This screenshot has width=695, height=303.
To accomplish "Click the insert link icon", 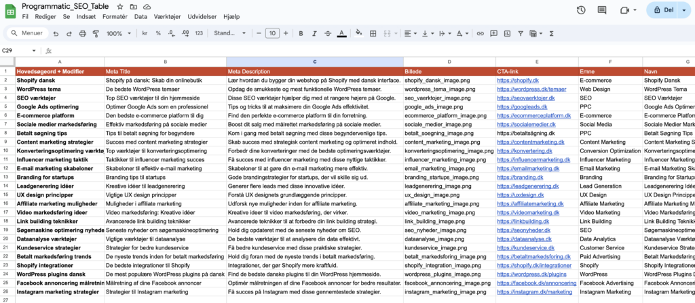I will [x=480, y=33].
